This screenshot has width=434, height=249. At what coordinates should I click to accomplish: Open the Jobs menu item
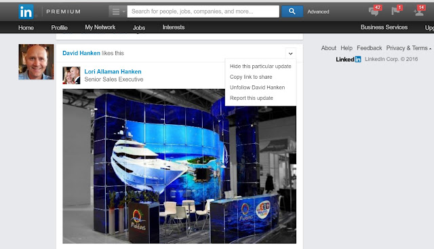pos(138,27)
